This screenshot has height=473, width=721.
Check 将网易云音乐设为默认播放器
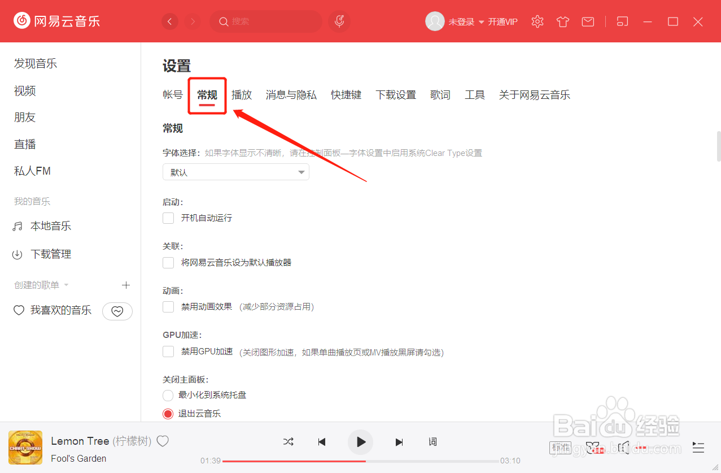tap(168, 262)
